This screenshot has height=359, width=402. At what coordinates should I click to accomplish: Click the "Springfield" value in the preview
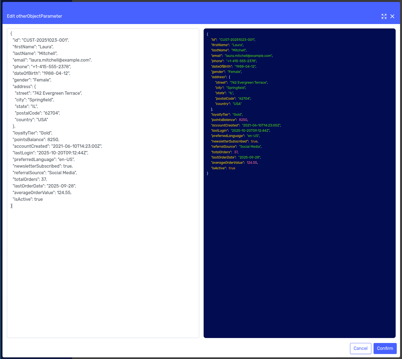point(236,88)
